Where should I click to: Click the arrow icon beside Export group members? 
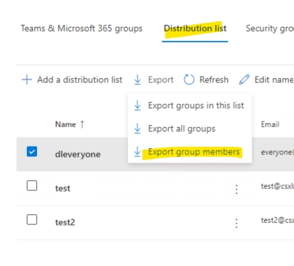137,152
